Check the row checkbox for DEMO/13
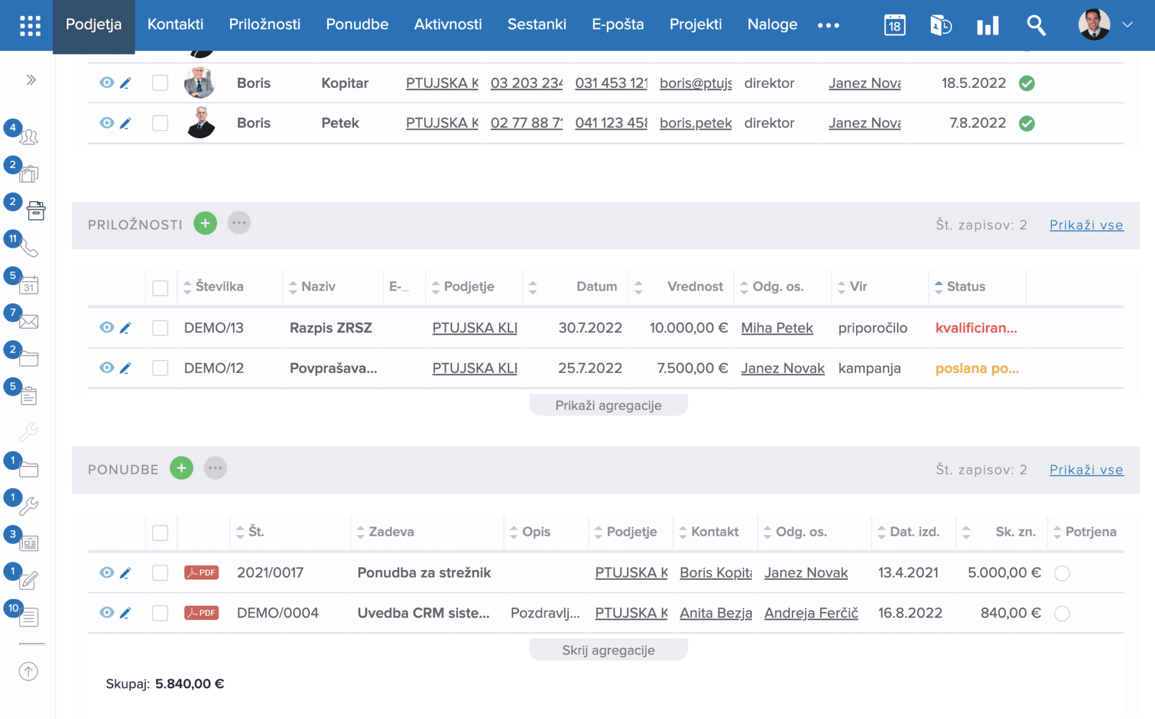 click(161, 327)
